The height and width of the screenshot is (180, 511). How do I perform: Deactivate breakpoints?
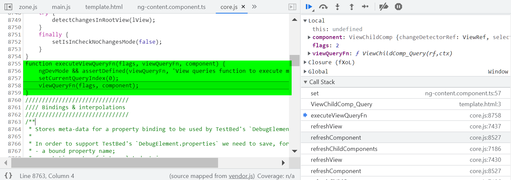tap(384, 7)
